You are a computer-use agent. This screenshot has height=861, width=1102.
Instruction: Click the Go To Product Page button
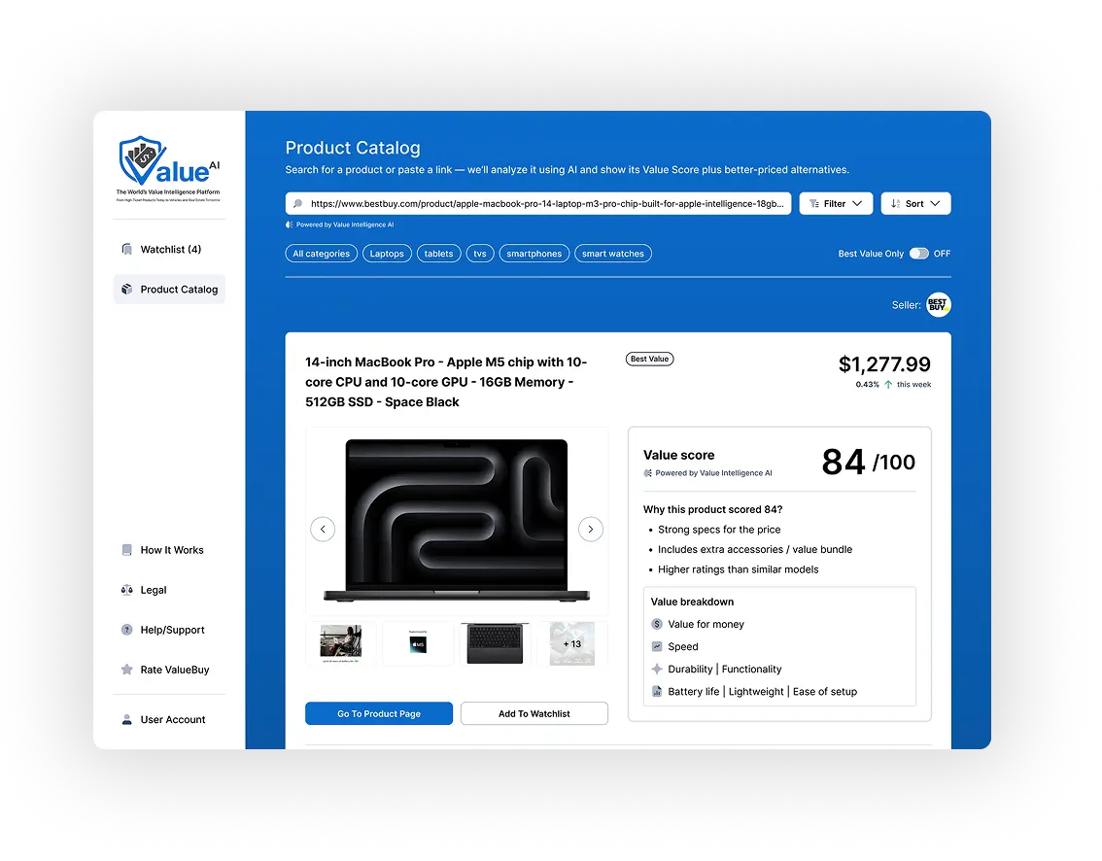(x=379, y=713)
